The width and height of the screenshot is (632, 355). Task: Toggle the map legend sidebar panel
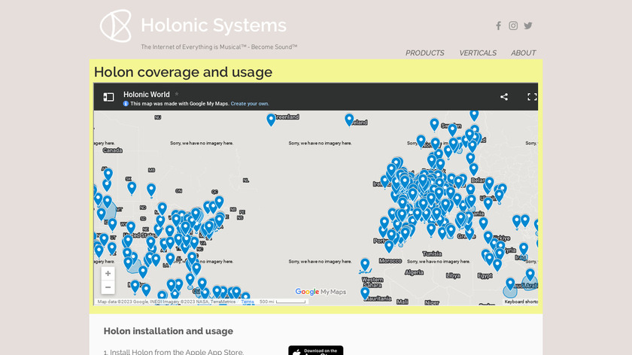[x=108, y=97]
